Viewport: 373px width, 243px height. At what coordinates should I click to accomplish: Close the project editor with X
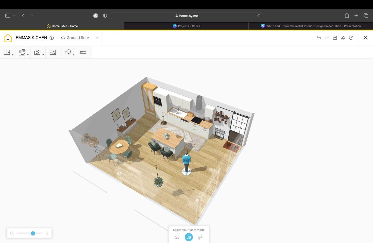click(365, 38)
